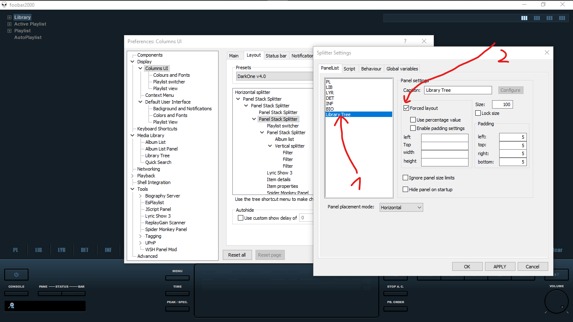
Task: Click the forced layout width field
Action: coord(445,154)
